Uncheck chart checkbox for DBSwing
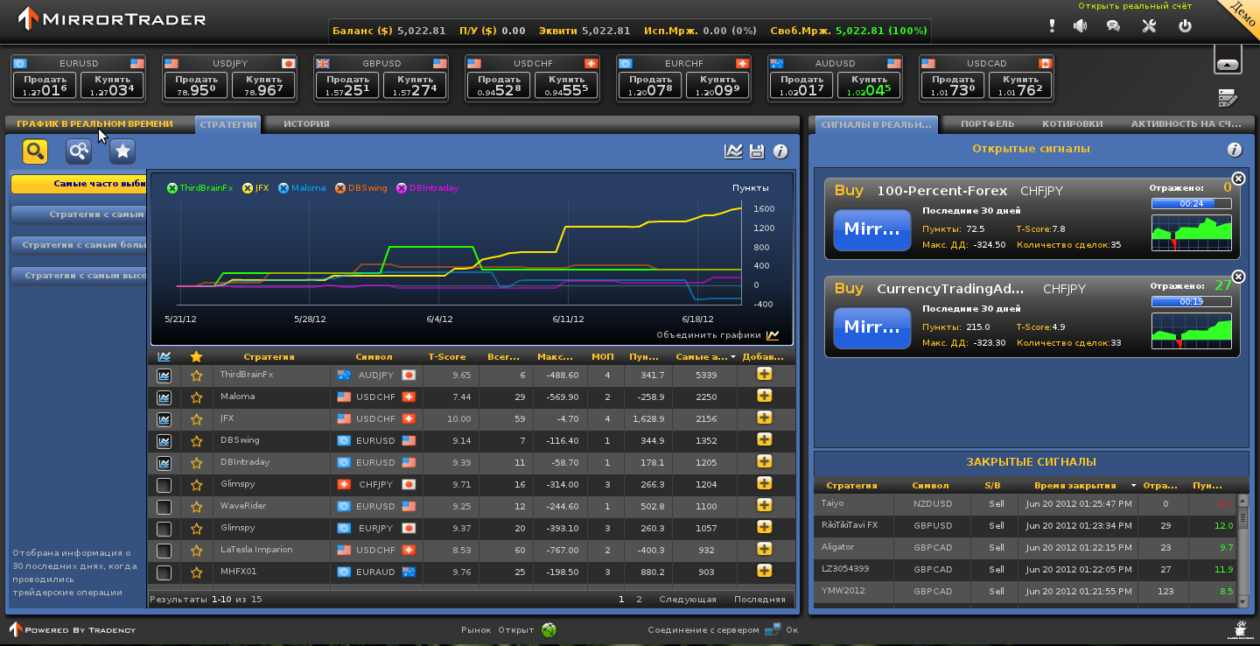This screenshot has height=646, width=1260. [164, 441]
